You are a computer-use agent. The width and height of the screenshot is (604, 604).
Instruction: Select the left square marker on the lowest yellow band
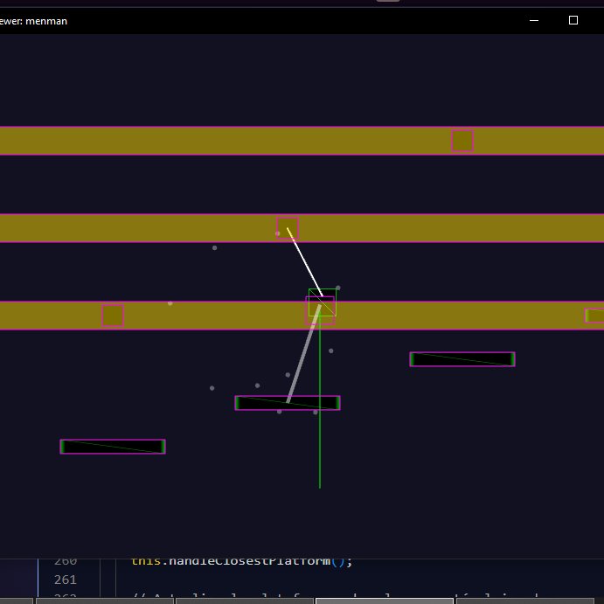click(x=113, y=316)
